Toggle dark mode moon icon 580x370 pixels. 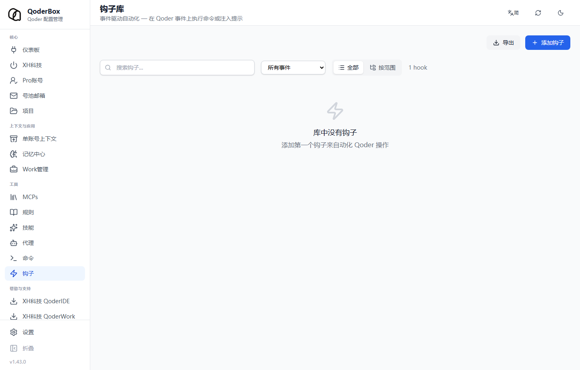point(561,13)
